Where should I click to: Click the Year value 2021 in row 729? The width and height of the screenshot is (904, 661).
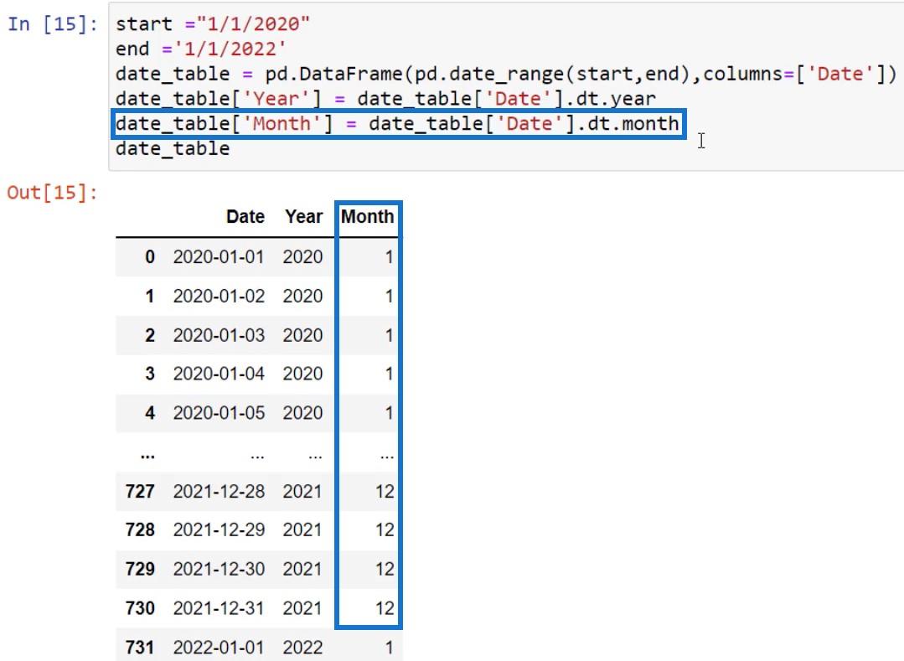302,569
